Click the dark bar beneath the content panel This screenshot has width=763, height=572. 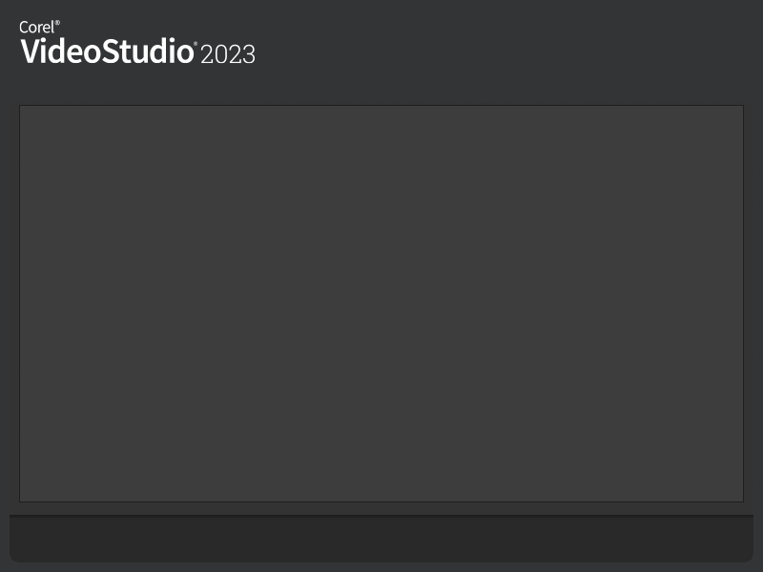[x=381, y=539]
